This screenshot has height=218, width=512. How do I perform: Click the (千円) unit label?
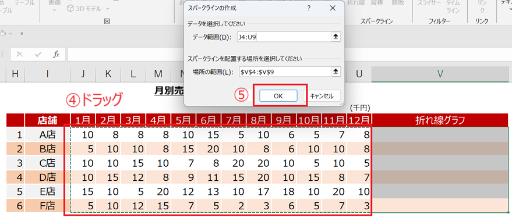pos(359,108)
